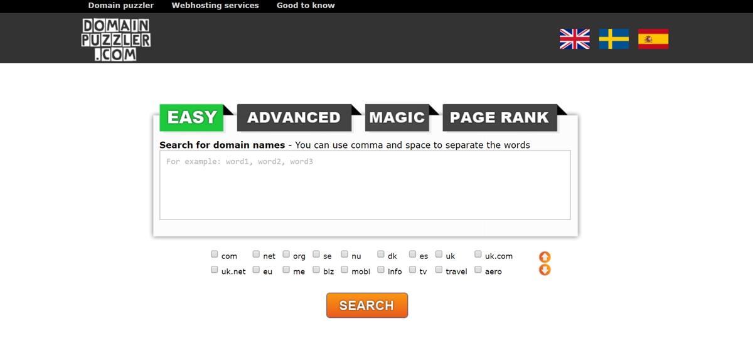
Task: Open the MAGIC tab
Action: pos(397,118)
